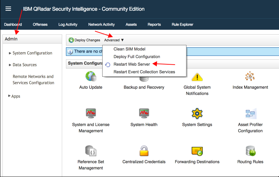Open the System Settings gear icon
The height and width of the screenshot is (177, 279).
tap(197, 113)
